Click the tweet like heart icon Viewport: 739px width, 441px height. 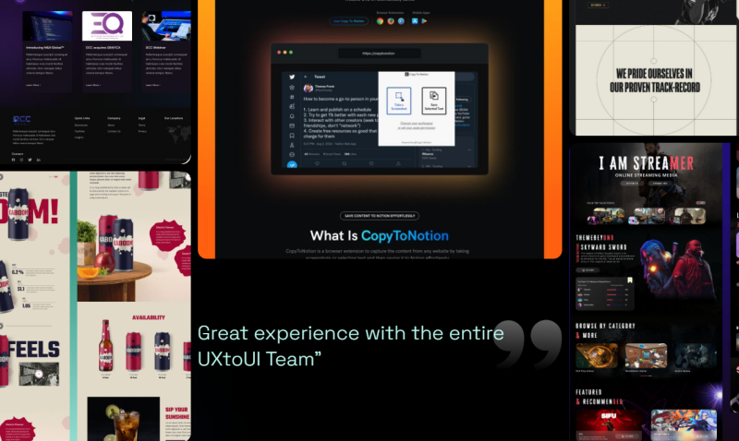[x=371, y=163]
